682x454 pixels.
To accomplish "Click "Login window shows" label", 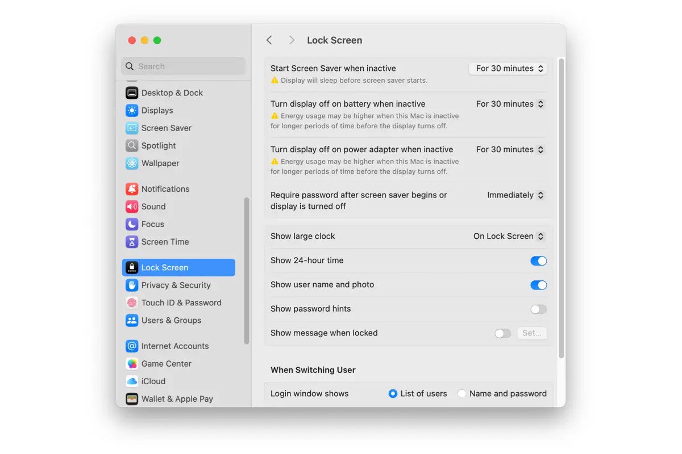I will pos(310,394).
